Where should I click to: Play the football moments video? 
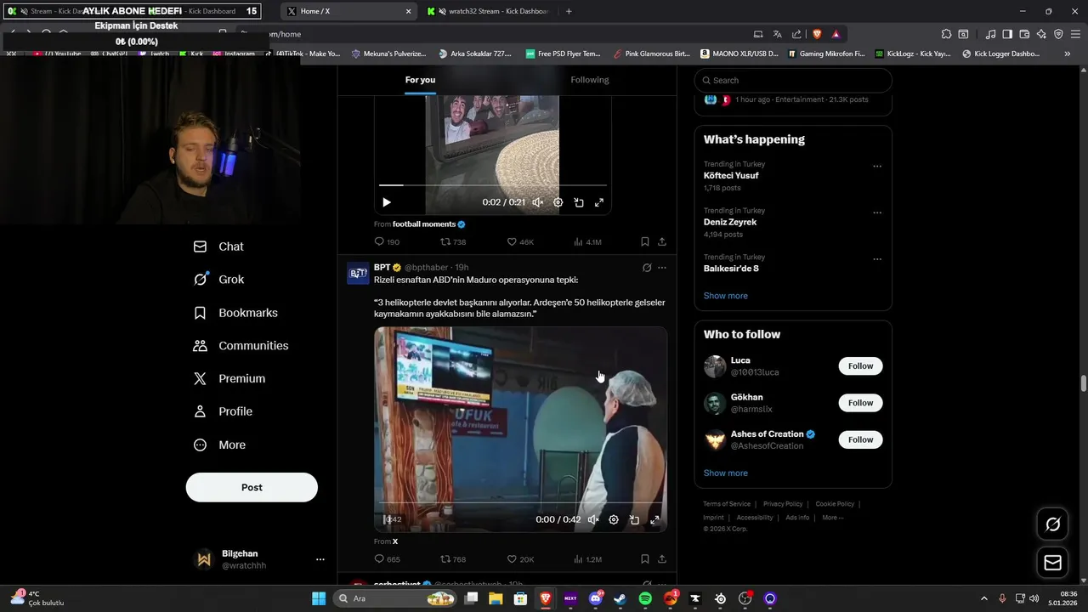pos(387,202)
